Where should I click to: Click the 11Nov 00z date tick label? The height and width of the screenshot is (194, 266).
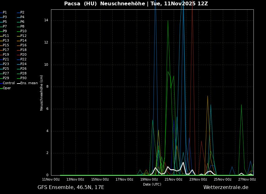[51, 180]
